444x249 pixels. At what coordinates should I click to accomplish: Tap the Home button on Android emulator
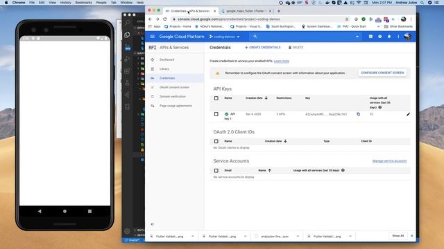pyautogui.click(x=65, y=211)
